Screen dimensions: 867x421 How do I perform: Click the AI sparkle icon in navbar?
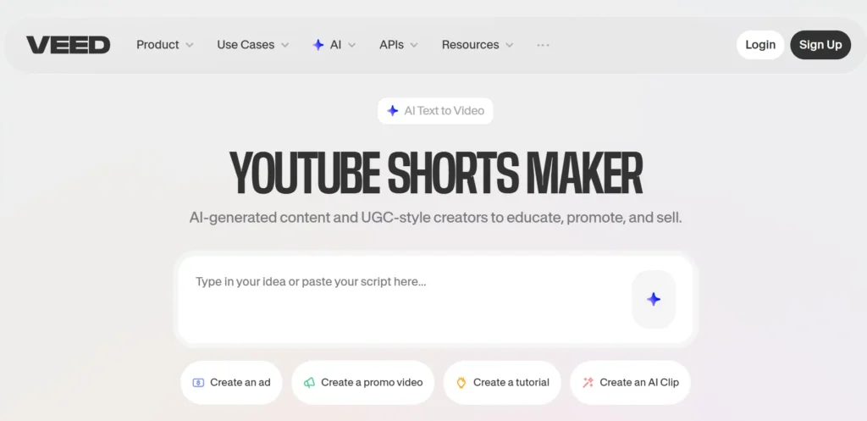pyautogui.click(x=318, y=45)
